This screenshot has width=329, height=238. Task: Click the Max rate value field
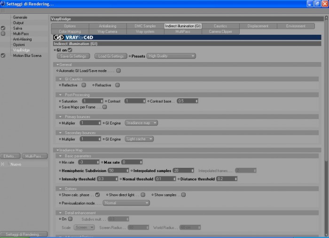[x=132, y=162]
